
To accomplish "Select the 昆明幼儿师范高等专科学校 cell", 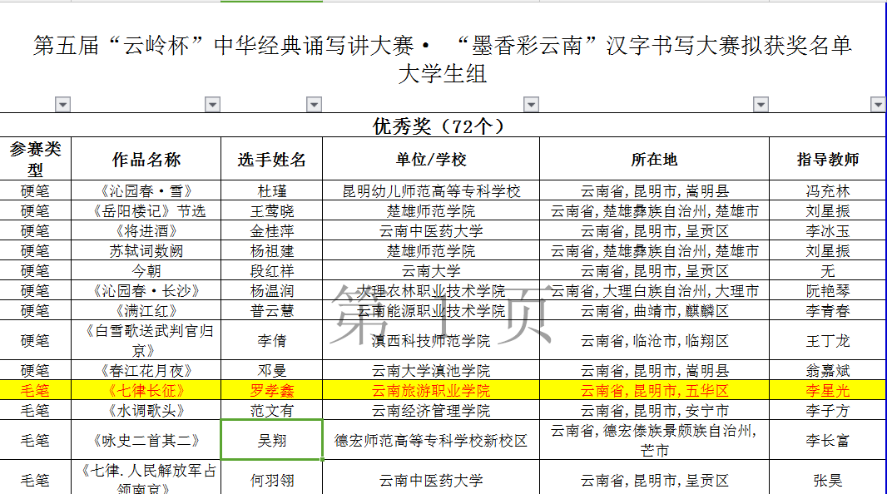I will [431, 190].
